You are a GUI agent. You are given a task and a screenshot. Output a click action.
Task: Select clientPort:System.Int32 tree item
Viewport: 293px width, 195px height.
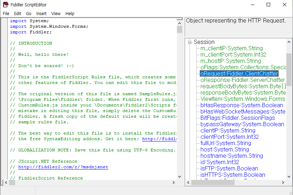pyautogui.click(x=229, y=137)
